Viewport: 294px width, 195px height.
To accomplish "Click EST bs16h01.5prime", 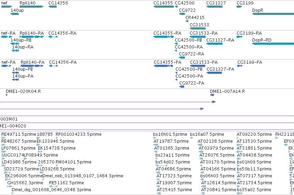I will coord(170,134).
